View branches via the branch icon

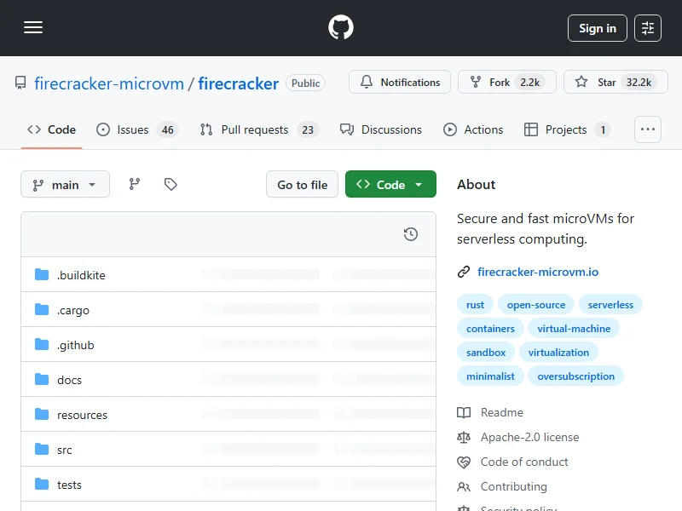click(135, 184)
